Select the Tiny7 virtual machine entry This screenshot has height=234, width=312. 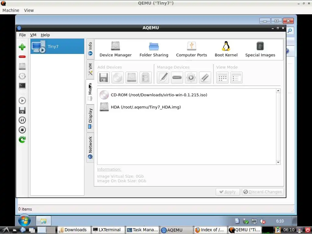pos(57,46)
